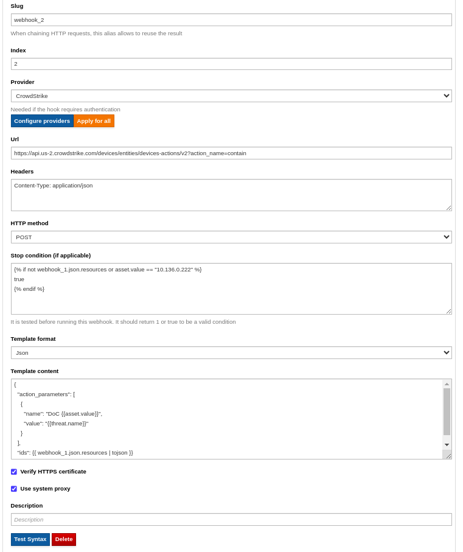Click the Template content resize handle
The height and width of the screenshot is (552, 463).
click(x=448, y=456)
